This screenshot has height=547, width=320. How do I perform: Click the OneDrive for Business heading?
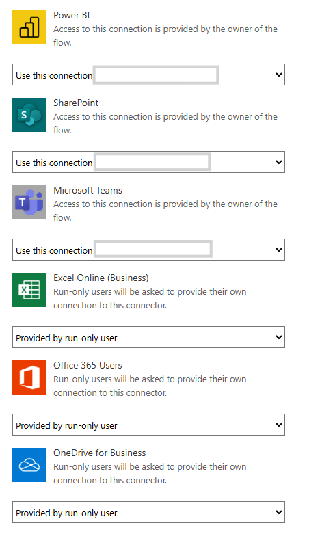pyautogui.click(x=100, y=453)
